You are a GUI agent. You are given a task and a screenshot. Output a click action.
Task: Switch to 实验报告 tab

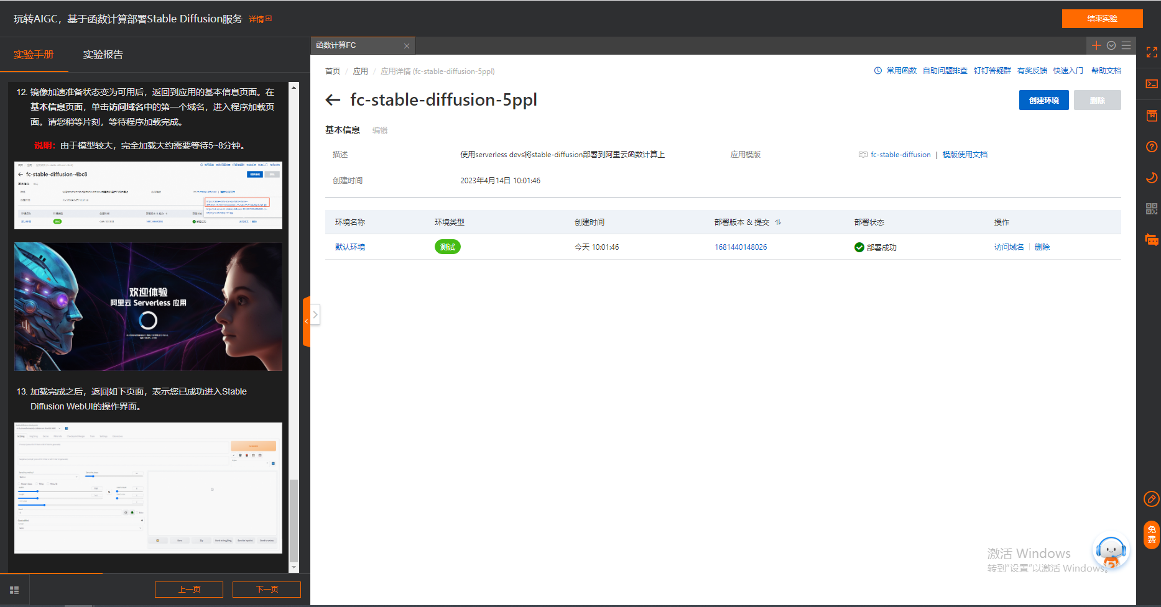(x=103, y=55)
